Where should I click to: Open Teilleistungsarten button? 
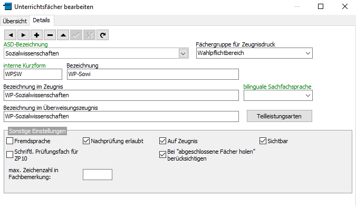pos(279,116)
